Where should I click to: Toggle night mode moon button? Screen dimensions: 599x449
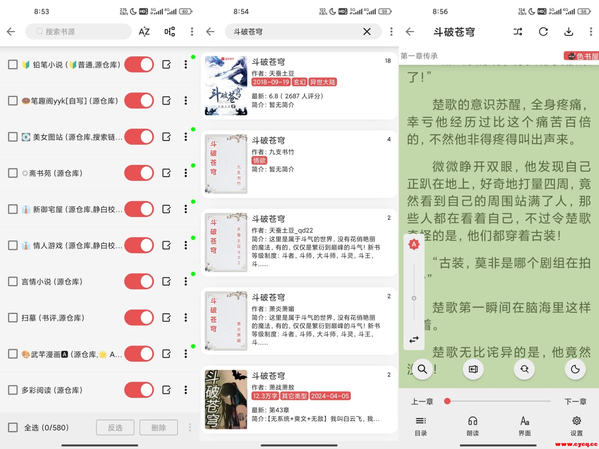pyautogui.click(x=575, y=369)
